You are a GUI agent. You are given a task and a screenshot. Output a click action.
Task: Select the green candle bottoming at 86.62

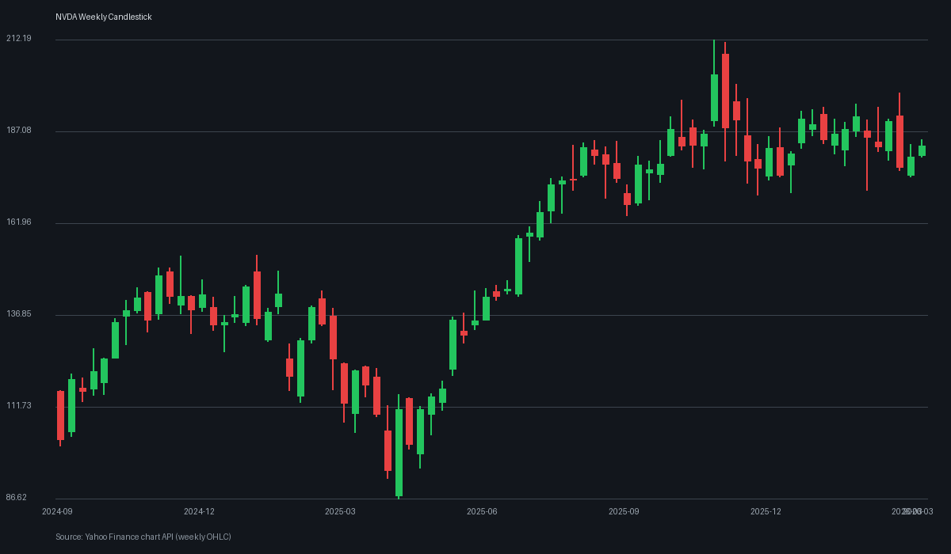(x=399, y=451)
